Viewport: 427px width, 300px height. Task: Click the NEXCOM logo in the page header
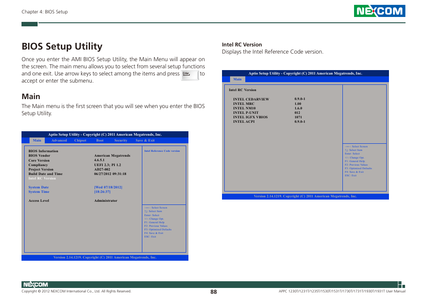coord(380,11)
